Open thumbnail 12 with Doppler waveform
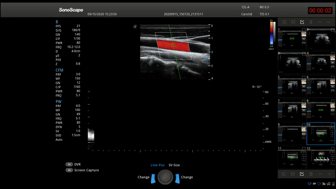This screenshot has height=189, width=336. tap(321, 158)
